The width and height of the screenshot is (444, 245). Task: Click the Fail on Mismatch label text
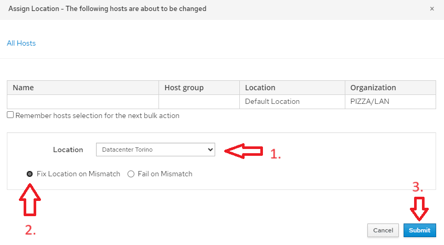[x=165, y=174]
